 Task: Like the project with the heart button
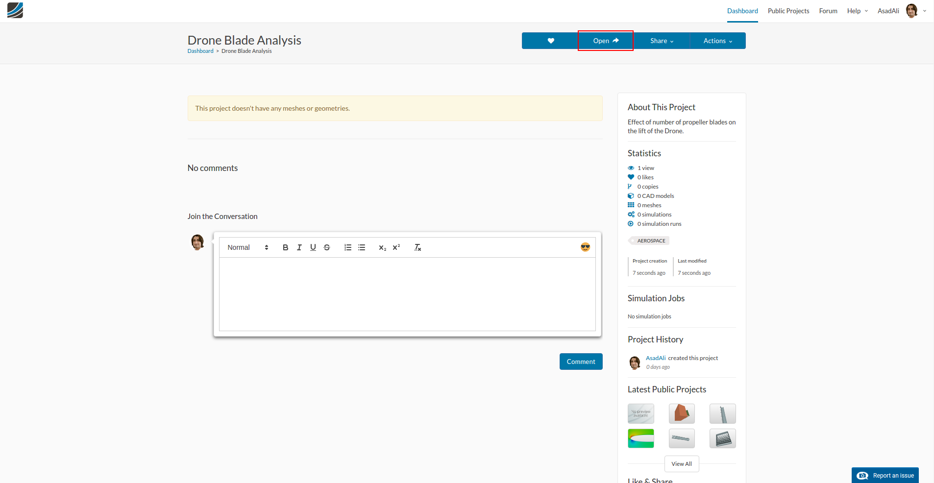[x=550, y=41]
